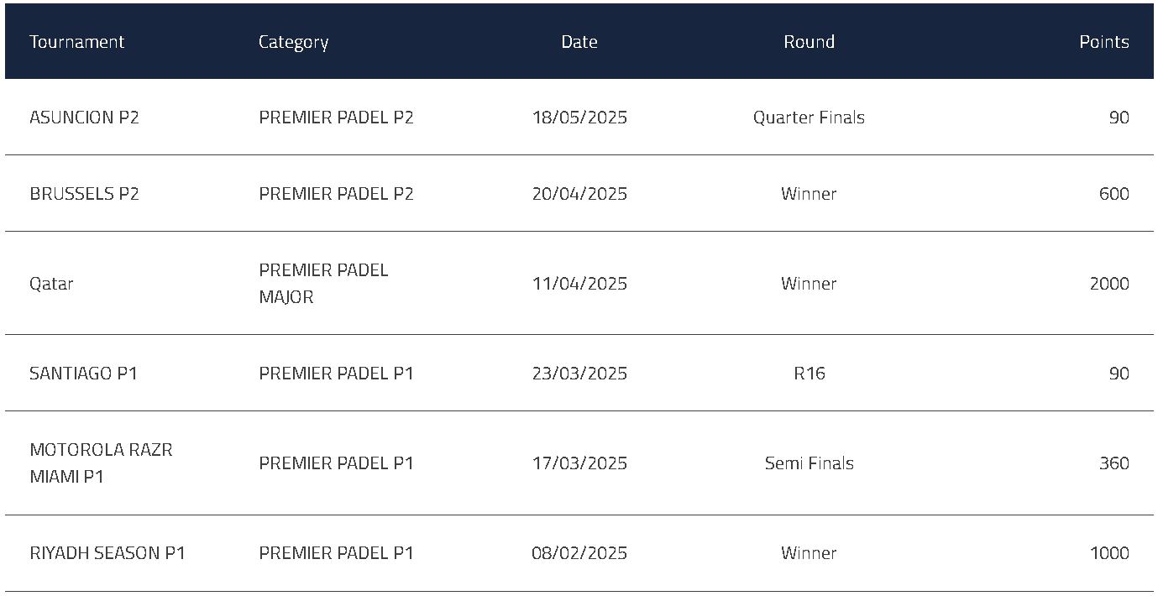Open the SANTIAGO P1 tournament entry

[x=83, y=374]
